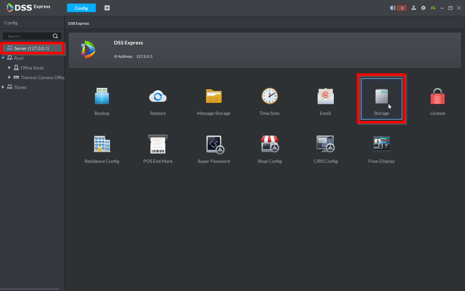Add a new tab with plus button

(107, 8)
